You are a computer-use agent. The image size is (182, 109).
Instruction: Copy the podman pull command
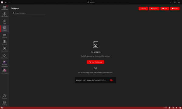111,80
